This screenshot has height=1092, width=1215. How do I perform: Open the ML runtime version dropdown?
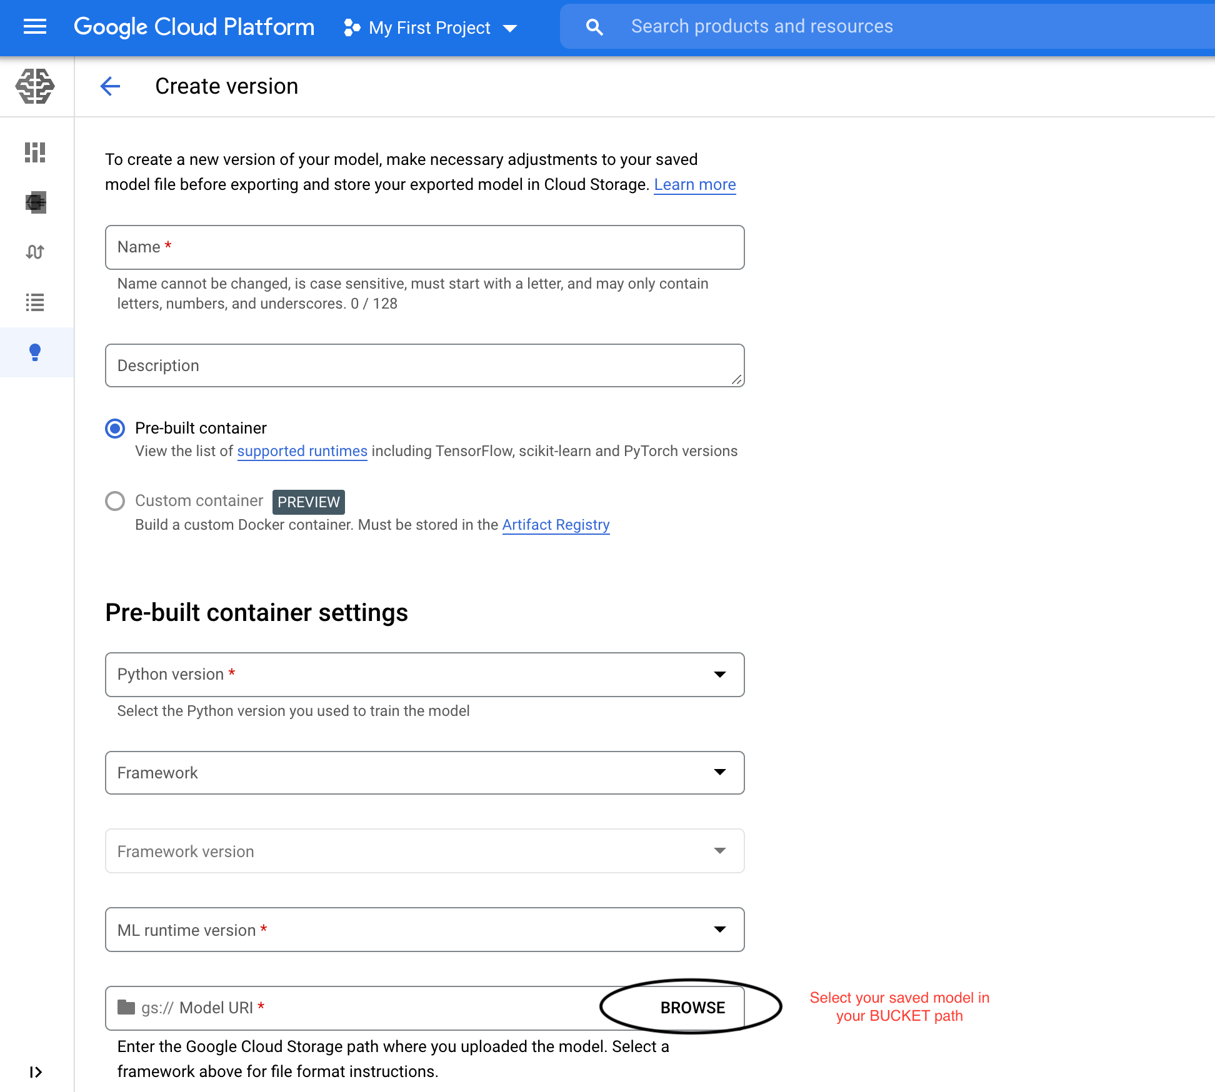point(424,930)
